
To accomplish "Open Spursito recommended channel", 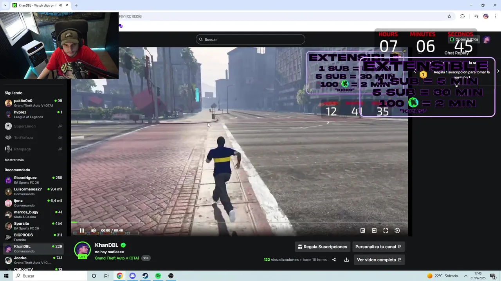I will click(x=33, y=226).
